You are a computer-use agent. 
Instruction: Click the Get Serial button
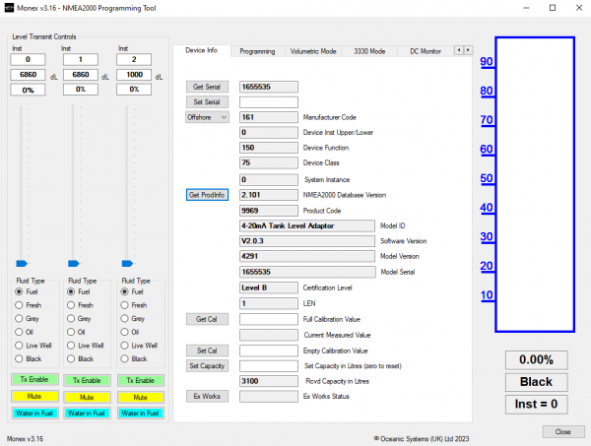207,87
